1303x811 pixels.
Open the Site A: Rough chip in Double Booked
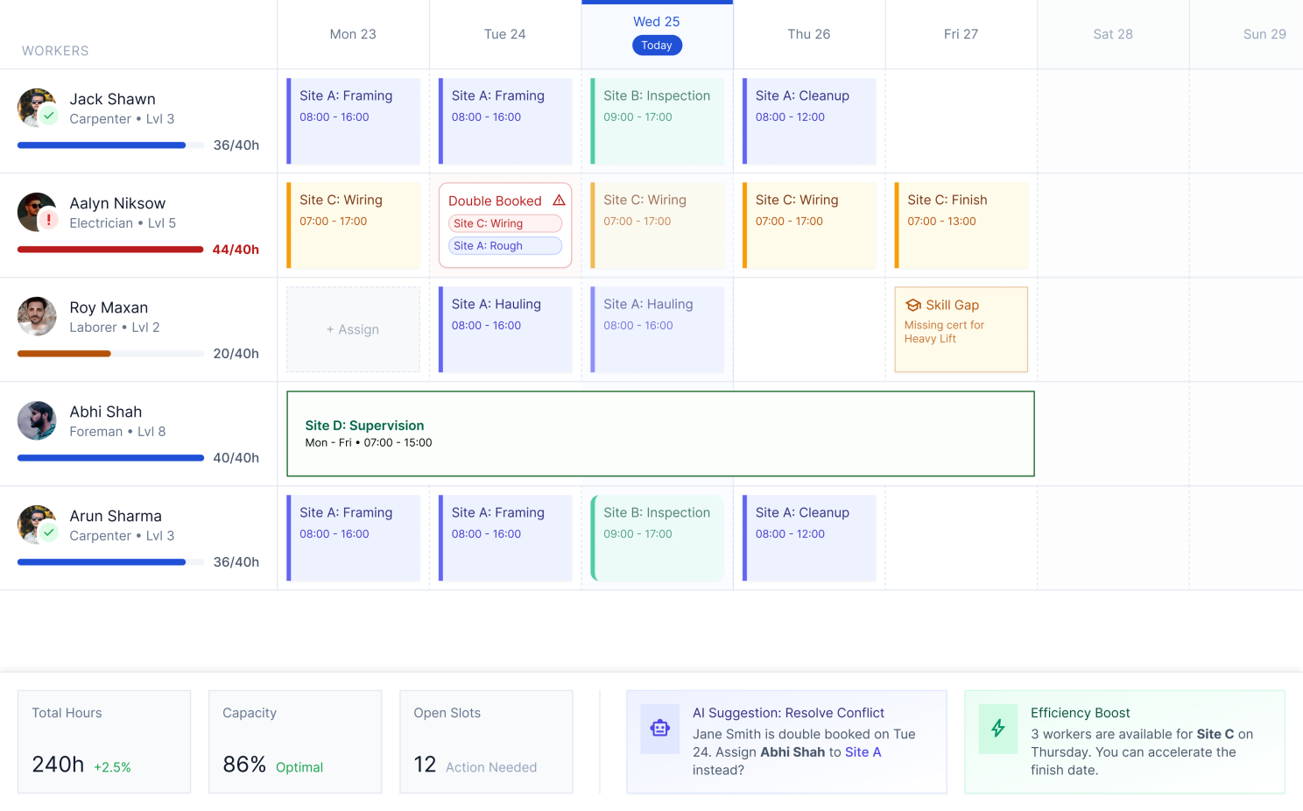coord(505,246)
